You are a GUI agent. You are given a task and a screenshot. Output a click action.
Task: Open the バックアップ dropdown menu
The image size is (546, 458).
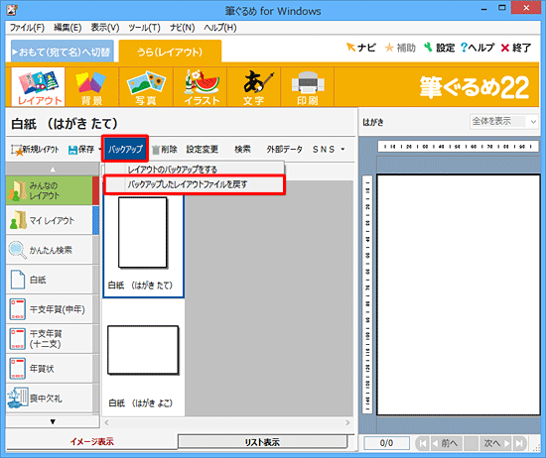tap(125, 149)
